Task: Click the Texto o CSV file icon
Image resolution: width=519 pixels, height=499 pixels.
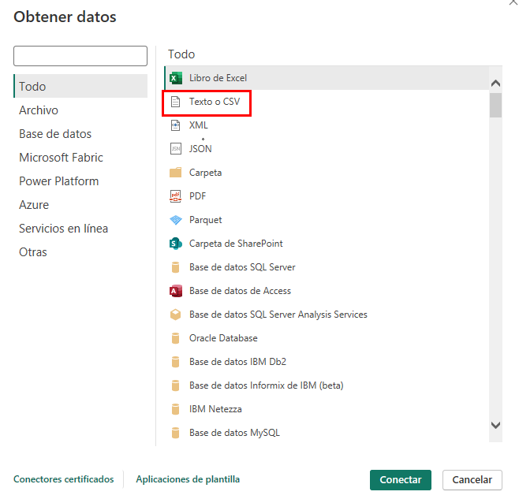Action: [175, 102]
